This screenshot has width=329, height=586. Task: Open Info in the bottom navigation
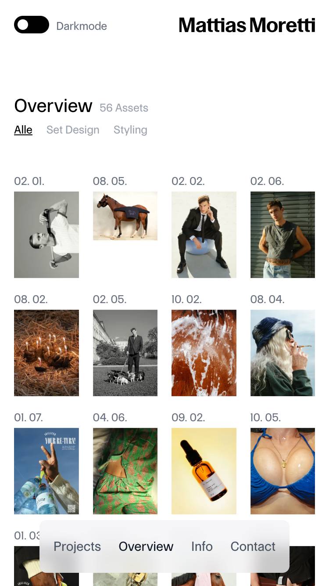coord(202,546)
